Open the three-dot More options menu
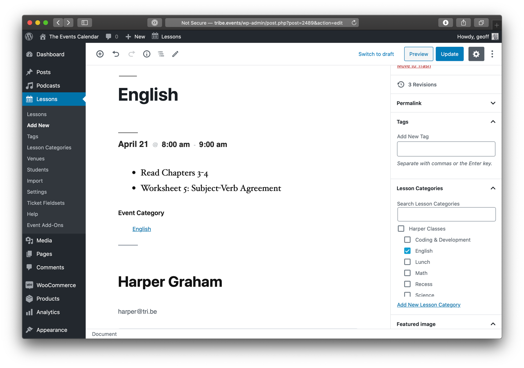The image size is (524, 368). tap(492, 54)
